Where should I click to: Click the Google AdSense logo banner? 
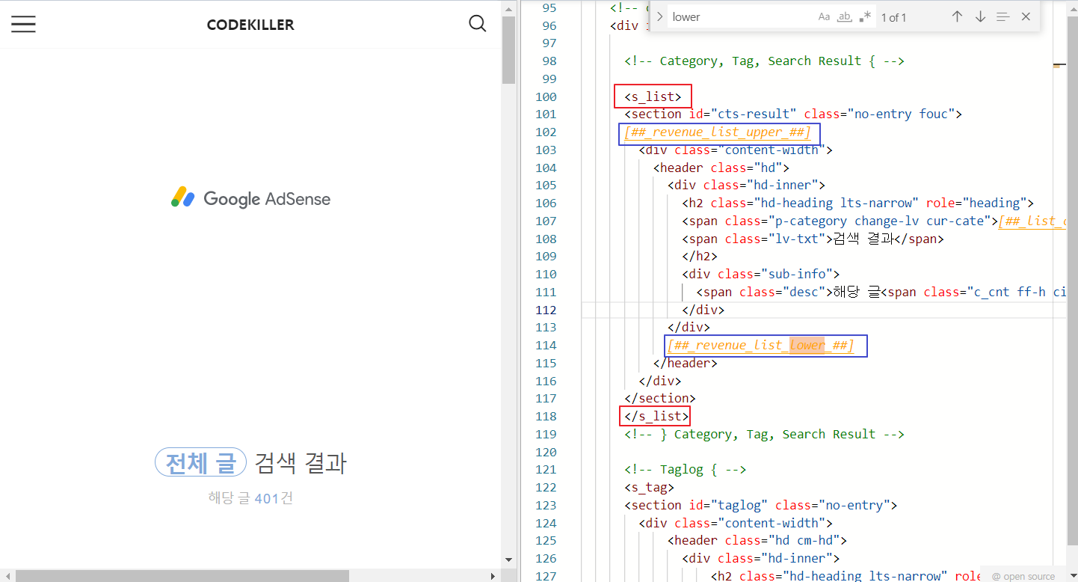coord(250,198)
